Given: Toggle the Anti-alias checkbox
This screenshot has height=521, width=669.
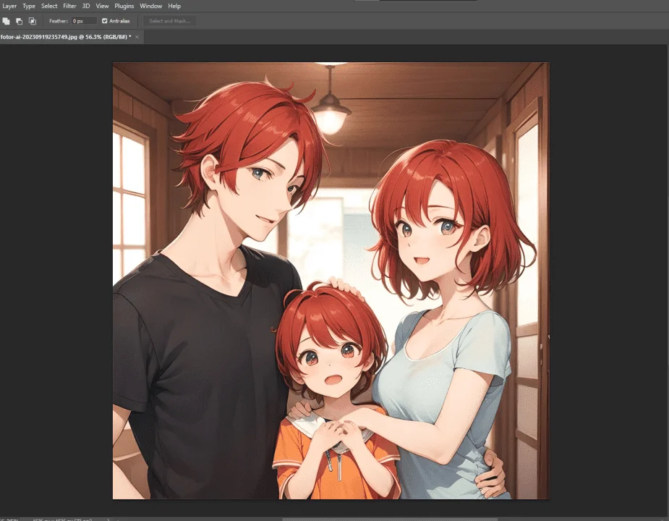Looking at the screenshot, I should tap(105, 21).
